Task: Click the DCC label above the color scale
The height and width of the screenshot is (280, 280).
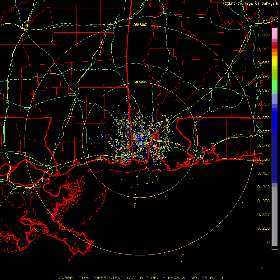Action: point(273,19)
